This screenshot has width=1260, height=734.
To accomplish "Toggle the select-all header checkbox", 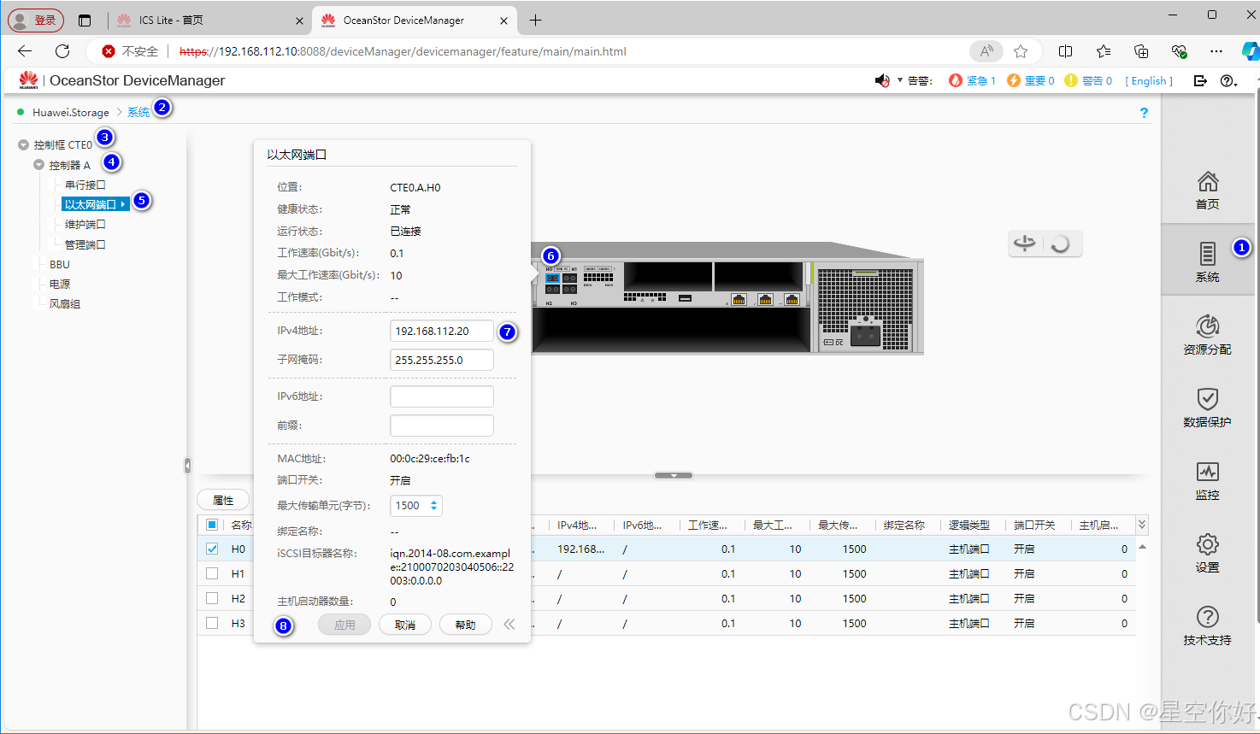I will pyautogui.click(x=212, y=525).
